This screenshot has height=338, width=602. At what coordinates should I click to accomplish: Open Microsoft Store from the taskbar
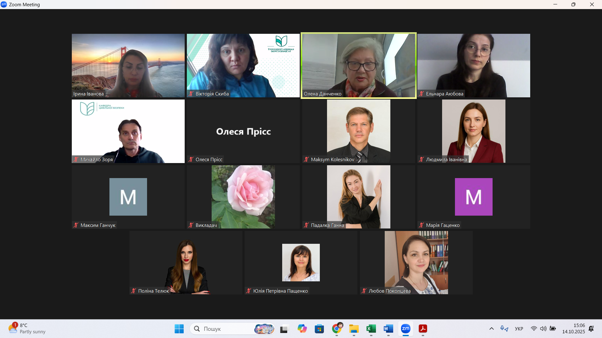pos(319,329)
